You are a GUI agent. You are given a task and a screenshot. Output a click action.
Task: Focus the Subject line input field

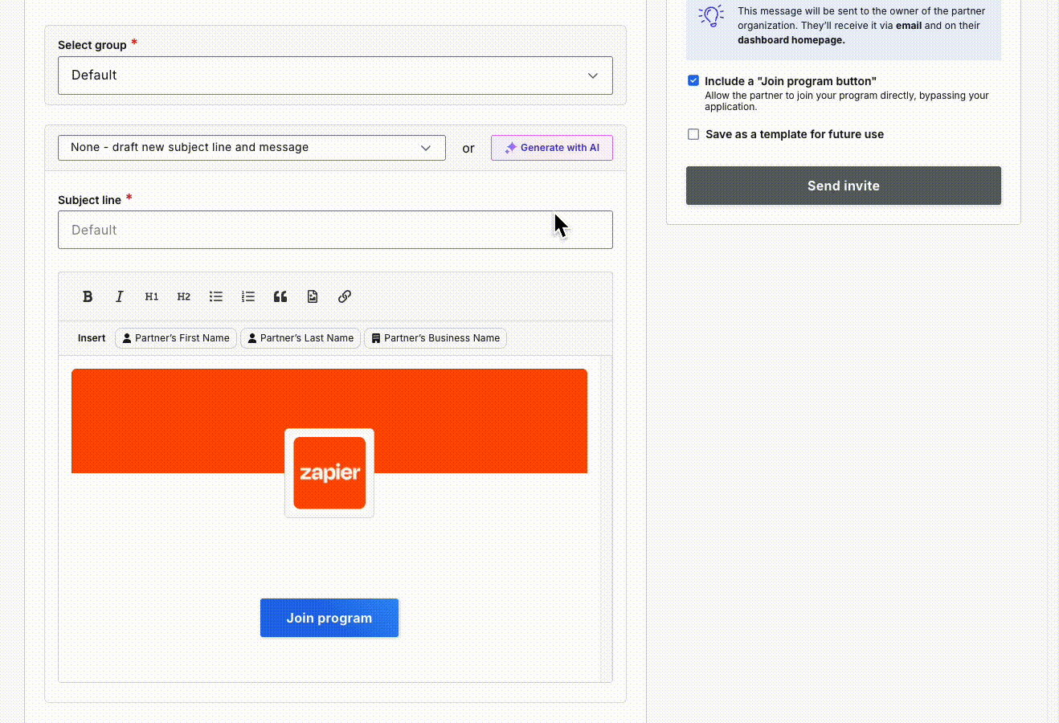[335, 230]
